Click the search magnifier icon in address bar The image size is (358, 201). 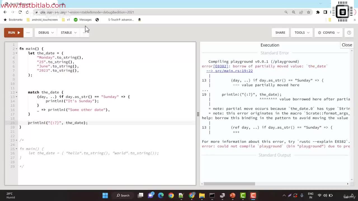click(x=286, y=12)
